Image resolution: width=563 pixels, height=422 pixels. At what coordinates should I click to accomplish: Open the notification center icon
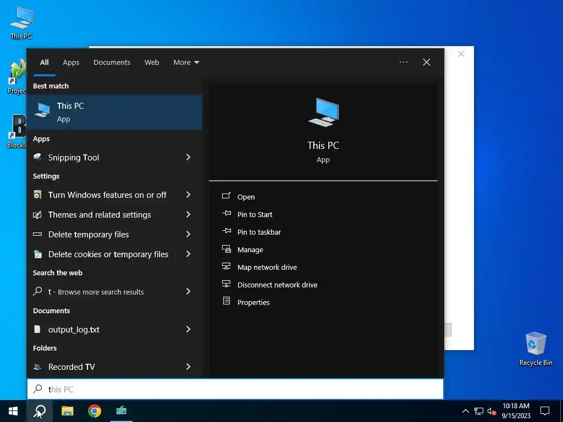(x=545, y=411)
